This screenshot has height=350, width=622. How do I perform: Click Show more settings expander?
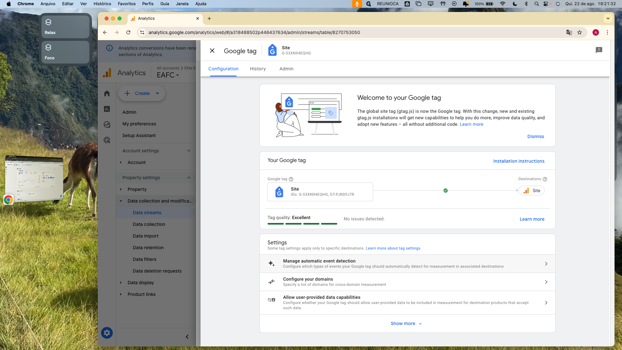[406, 323]
